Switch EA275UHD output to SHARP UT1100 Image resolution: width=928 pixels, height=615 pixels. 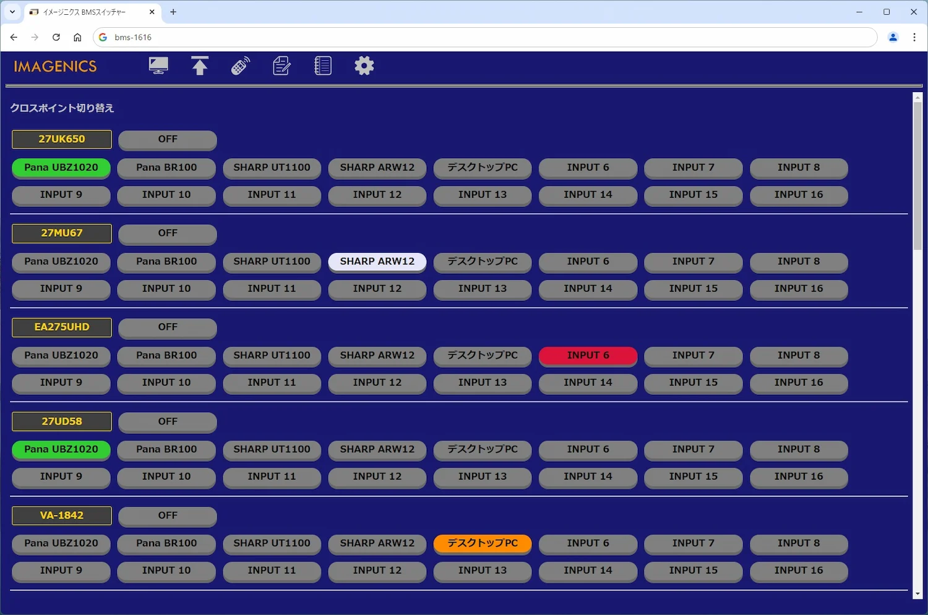coord(272,355)
